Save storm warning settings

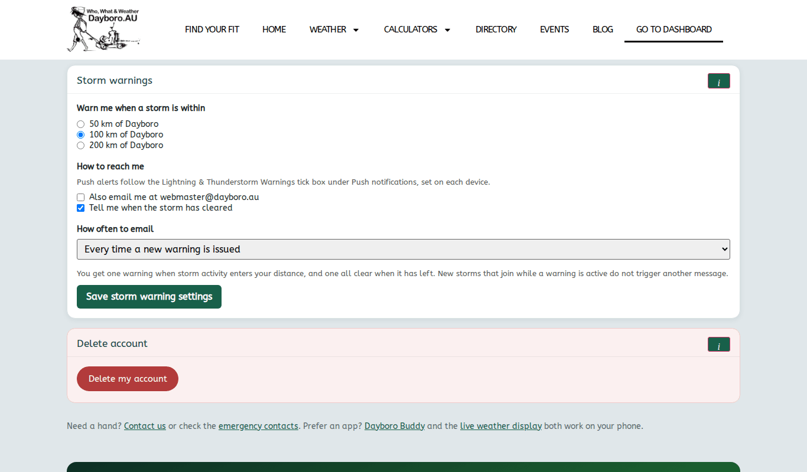(x=149, y=297)
